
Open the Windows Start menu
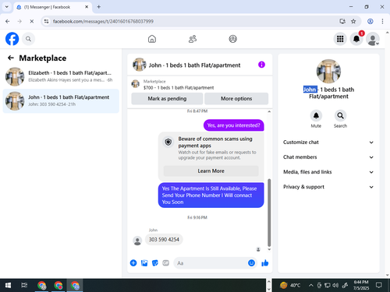coord(8,285)
